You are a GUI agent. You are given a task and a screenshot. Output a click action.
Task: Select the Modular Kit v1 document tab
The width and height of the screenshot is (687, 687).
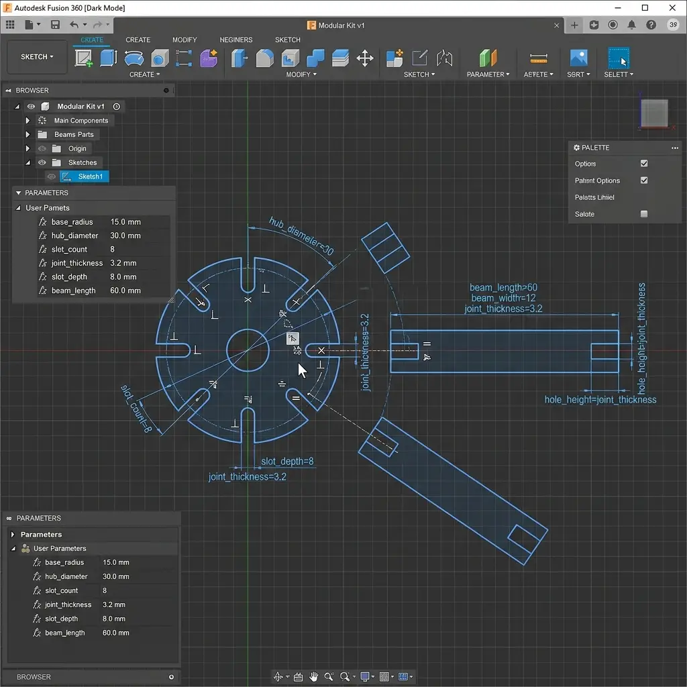pos(336,25)
